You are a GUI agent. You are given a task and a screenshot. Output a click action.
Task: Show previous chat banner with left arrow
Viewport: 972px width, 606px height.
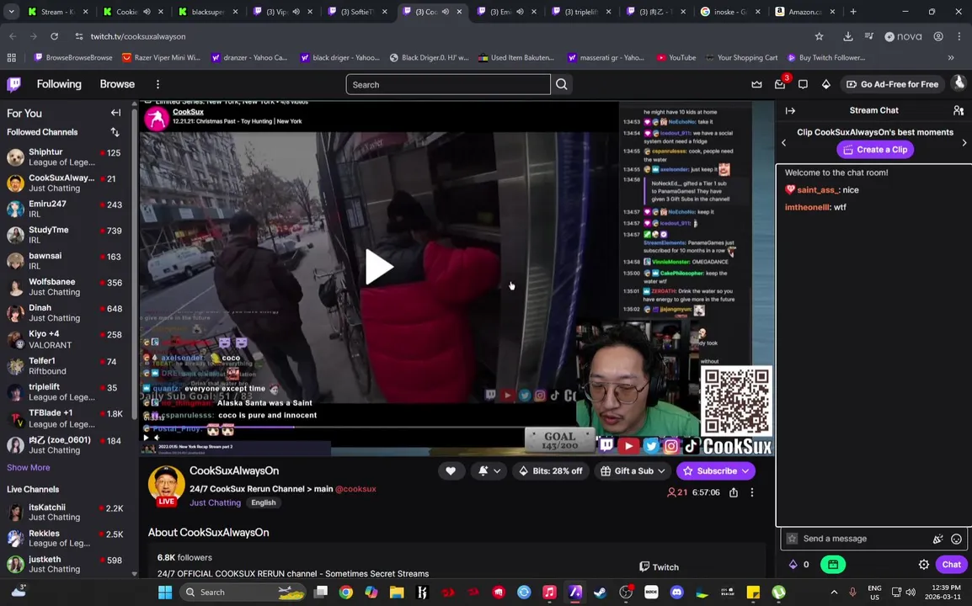click(x=783, y=142)
